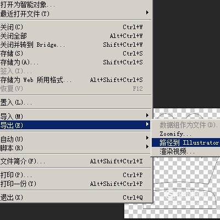
Task: Click the Ctrl+S shortcut text
Action: click(133, 53)
